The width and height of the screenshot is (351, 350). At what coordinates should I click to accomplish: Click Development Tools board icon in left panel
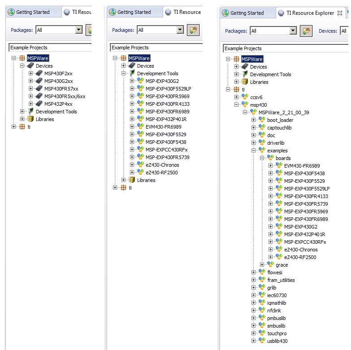(30, 111)
